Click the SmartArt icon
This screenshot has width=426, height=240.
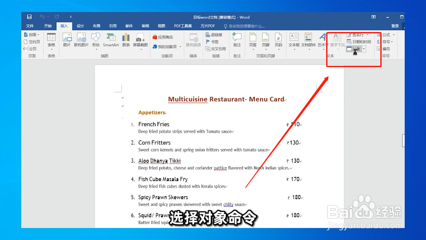click(x=111, y=40)
